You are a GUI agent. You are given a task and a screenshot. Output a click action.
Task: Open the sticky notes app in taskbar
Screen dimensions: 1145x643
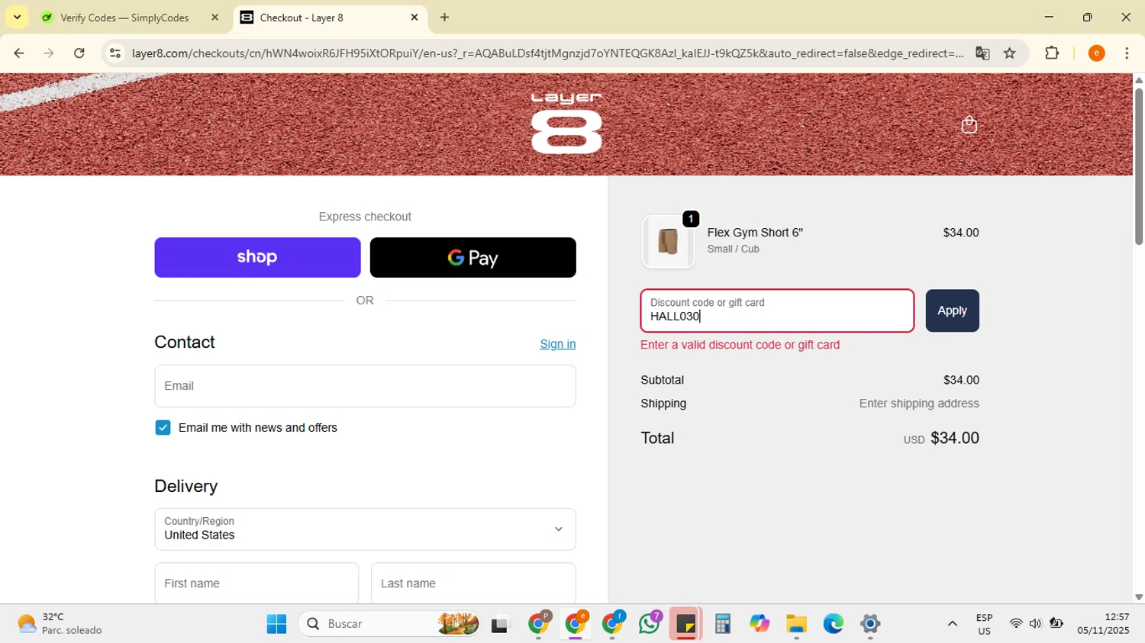[685, 624]
